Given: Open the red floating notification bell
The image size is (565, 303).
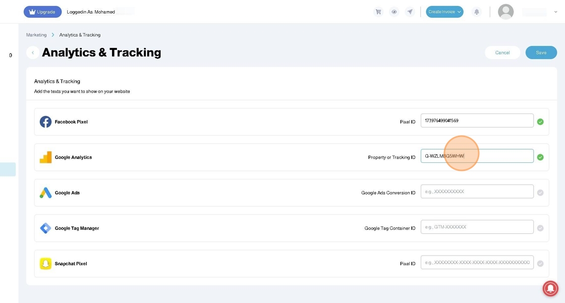Looking at the screenshot, I should pos(550,288).
